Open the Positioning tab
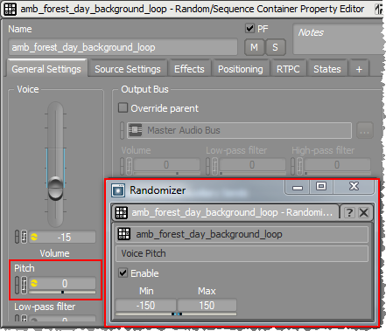 pyautogui.click(x=241, y=69)
